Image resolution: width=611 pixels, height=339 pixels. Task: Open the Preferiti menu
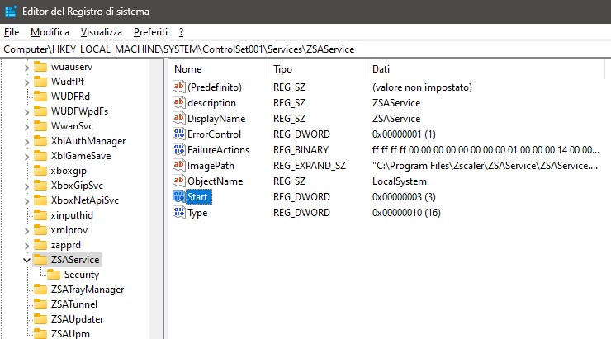[150, 32]
